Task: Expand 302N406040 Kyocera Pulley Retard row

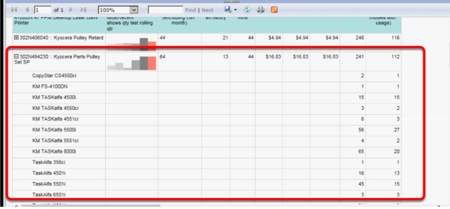Action: [17, 38]
